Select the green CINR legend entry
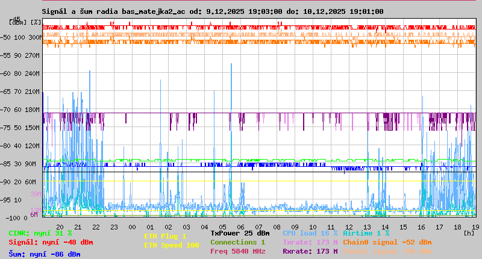 [40, 233]
